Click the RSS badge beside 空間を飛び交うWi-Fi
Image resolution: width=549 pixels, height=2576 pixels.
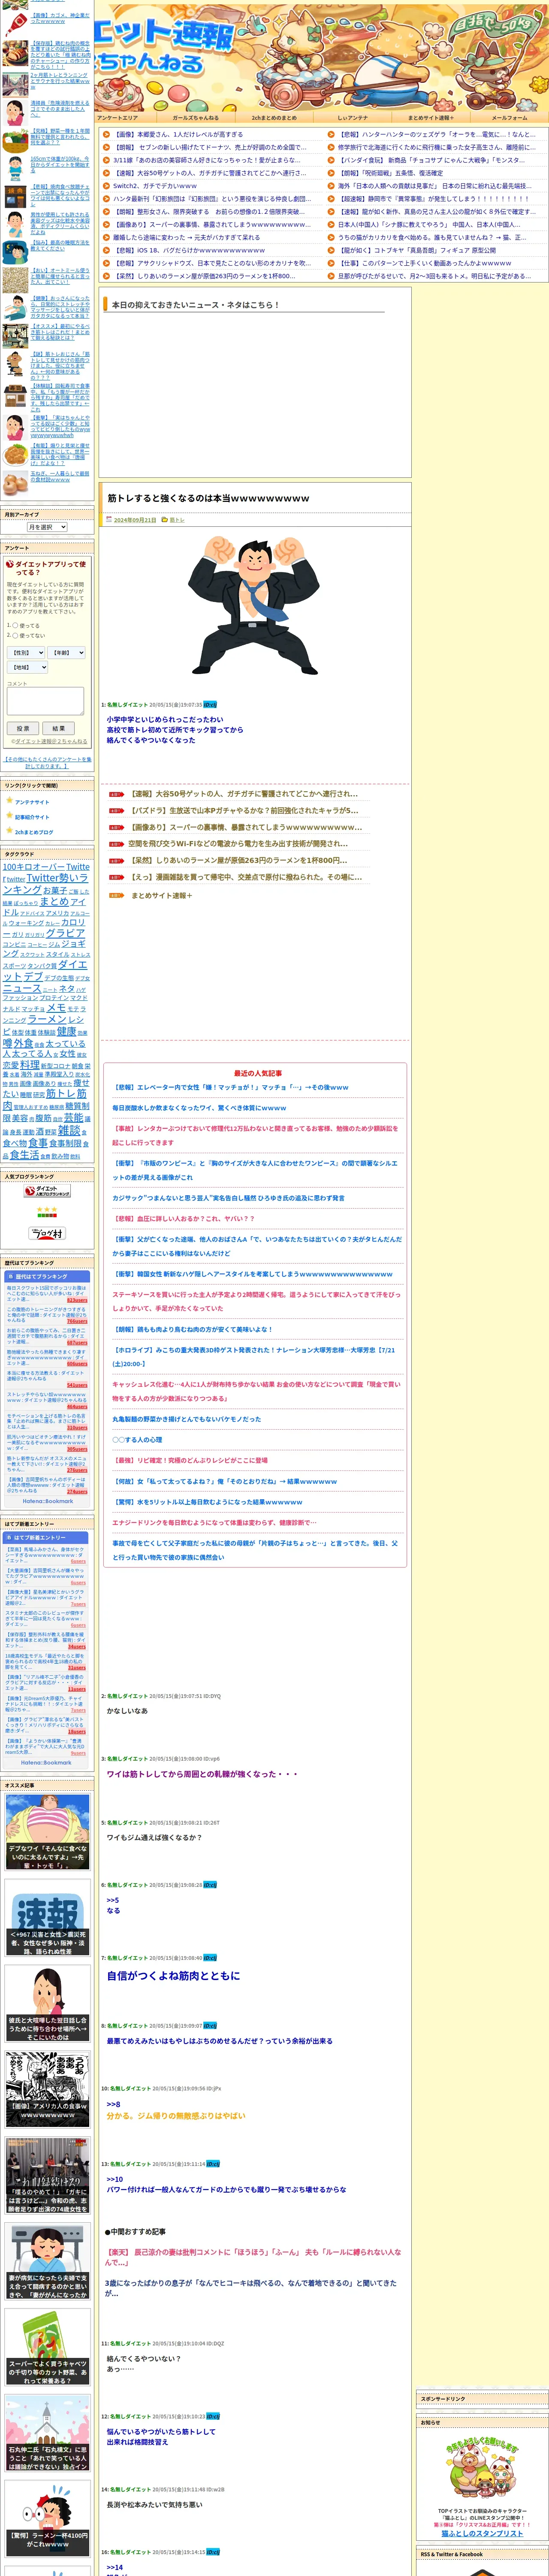[x=117, y=844]
